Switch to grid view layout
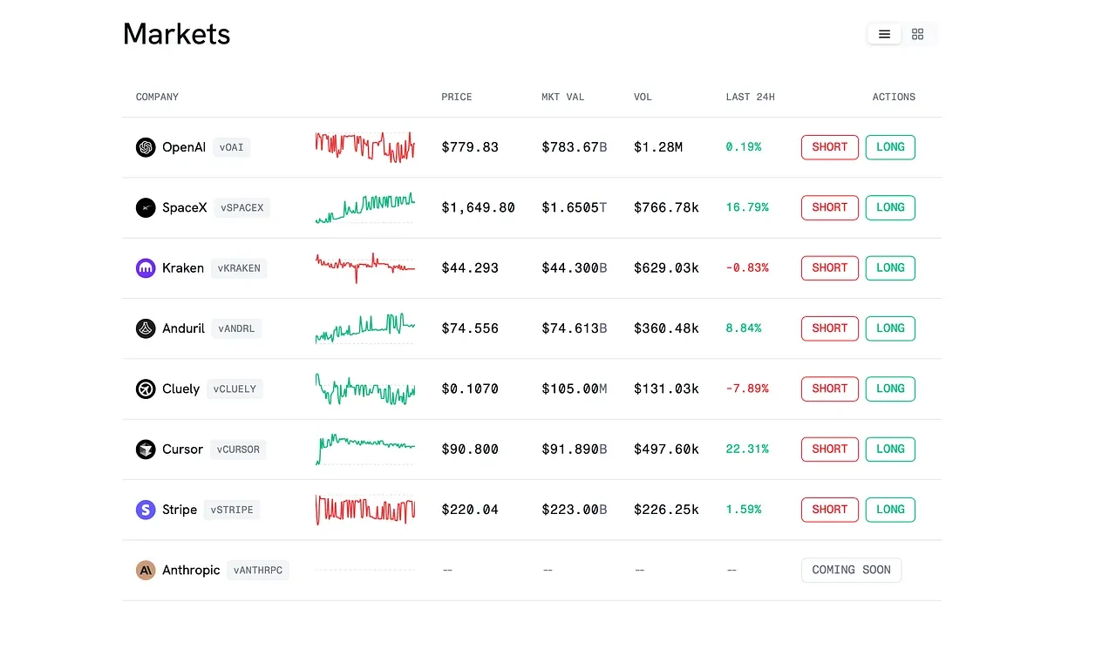The image size is (1109, 649). [917, 33]
